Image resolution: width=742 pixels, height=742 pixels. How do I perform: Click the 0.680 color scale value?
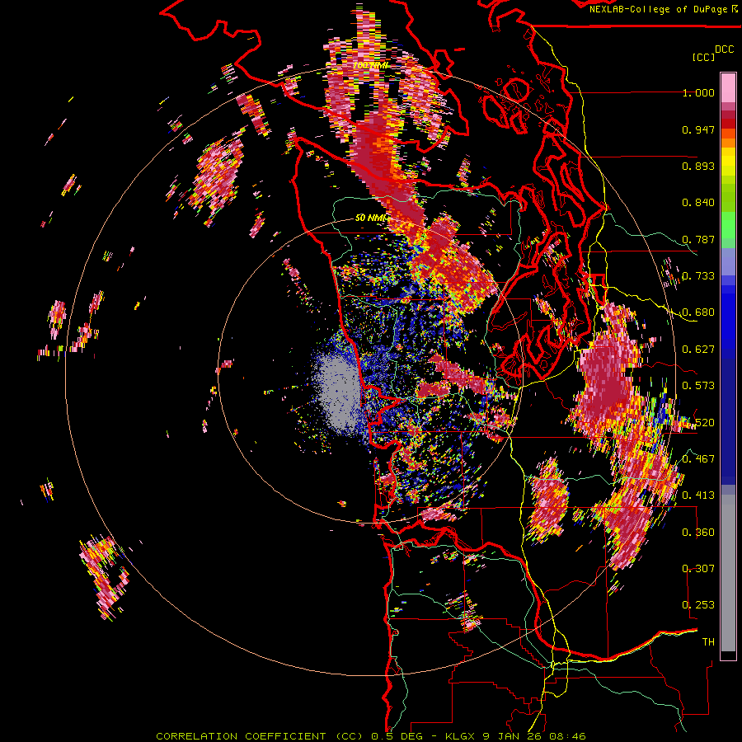698,312
